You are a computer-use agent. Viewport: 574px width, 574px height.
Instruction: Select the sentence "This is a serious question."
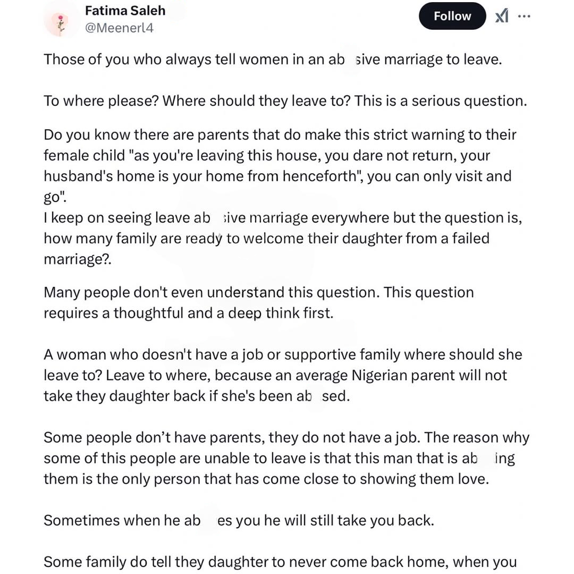tap(441, 100)
